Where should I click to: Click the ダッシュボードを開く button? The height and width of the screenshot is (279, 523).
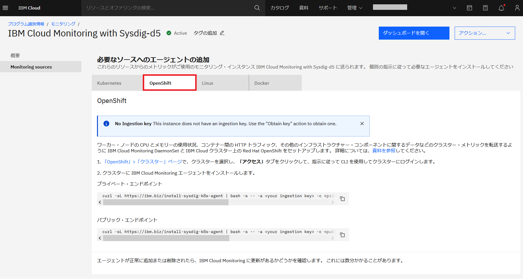pos(414,33)
